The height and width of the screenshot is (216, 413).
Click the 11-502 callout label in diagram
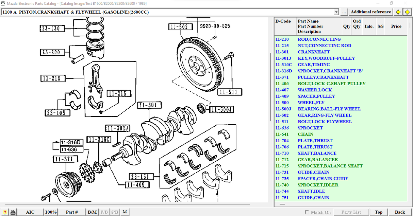tap(181, 27)
